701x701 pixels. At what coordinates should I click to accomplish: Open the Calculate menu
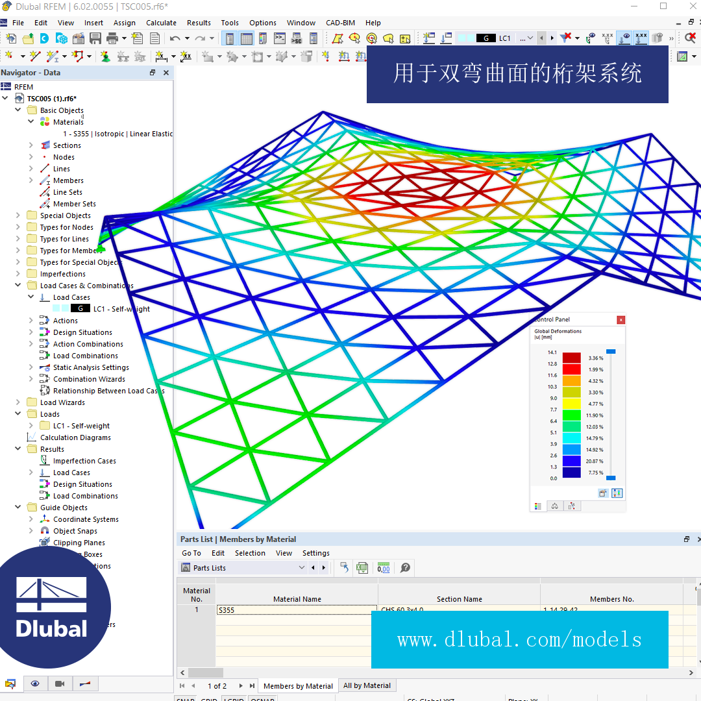pos(161,23)
